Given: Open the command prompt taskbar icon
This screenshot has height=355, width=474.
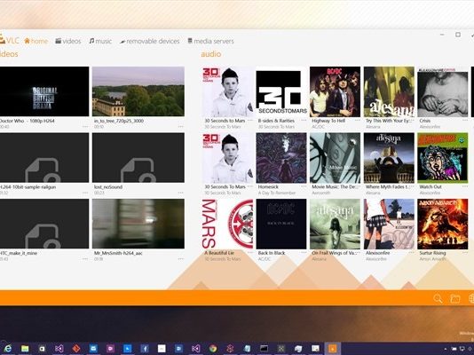Looking at the screenshot, I should [264, 349].
